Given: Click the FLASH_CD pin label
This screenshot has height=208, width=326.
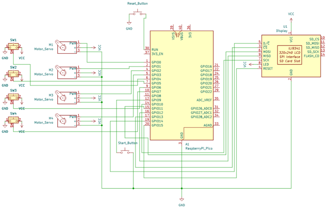Looking at the screenshot, I should [x=311, y=56].
